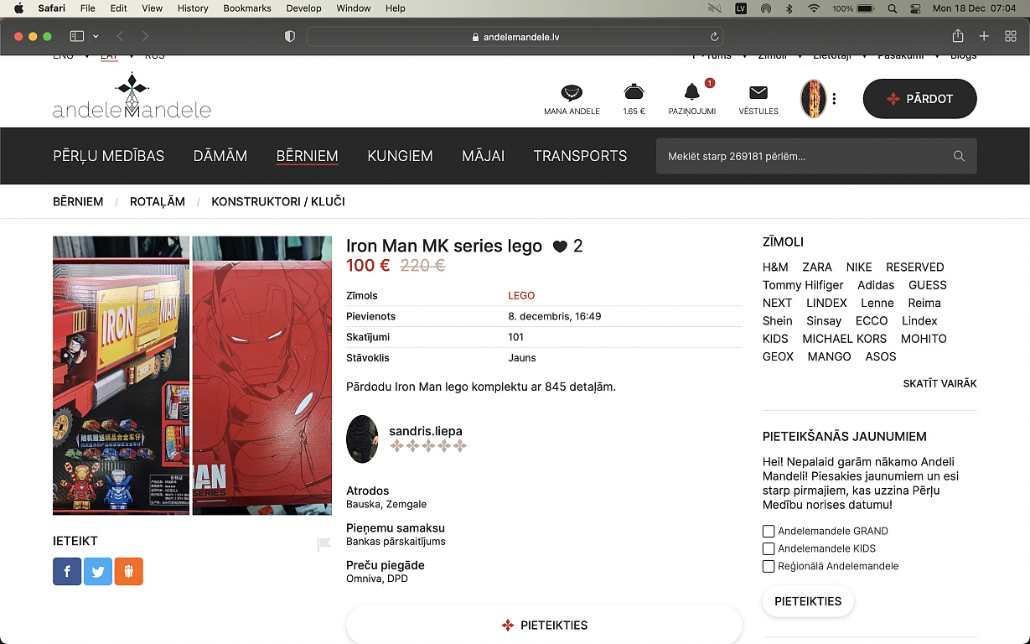The width and height of the screenshot is (1030, 644).
Task: Open Vēstules envelope messages icon
Action: pos(758,92)
